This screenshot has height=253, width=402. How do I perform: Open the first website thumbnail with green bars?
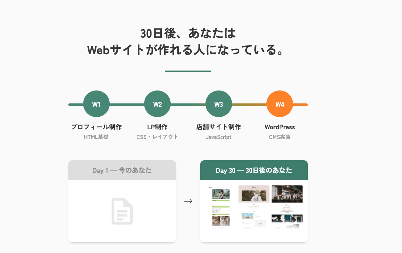221,207
